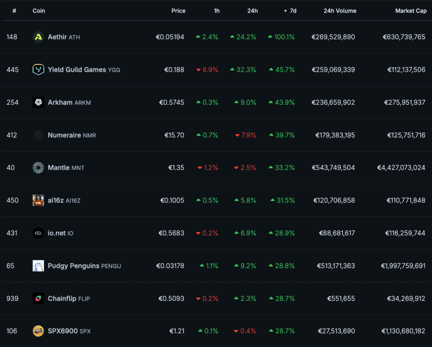Click Chainflip market cap €34,269,912

tap(406, 298)
